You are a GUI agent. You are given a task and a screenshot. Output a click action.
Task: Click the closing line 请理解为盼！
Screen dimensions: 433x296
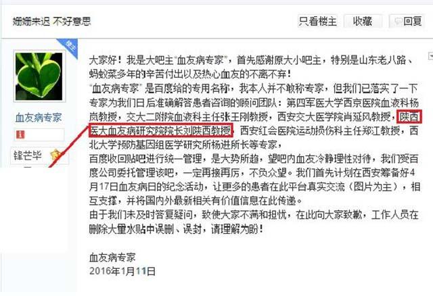(x=237, y=229)
